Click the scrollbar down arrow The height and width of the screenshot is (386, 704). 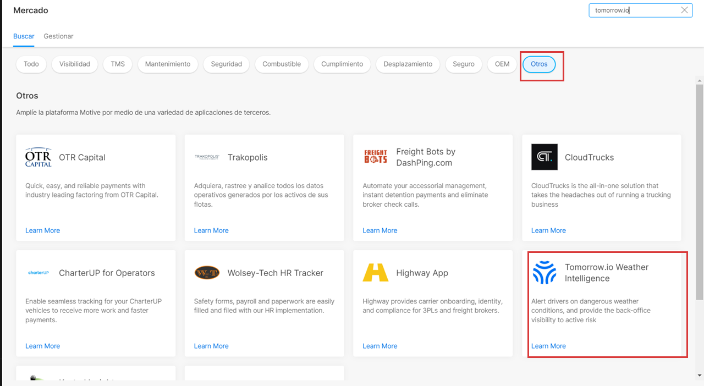(700, 375)
